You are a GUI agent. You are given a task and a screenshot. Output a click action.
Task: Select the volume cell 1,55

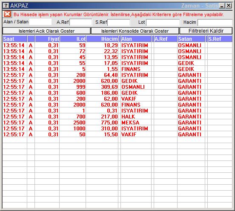point(112,69)
